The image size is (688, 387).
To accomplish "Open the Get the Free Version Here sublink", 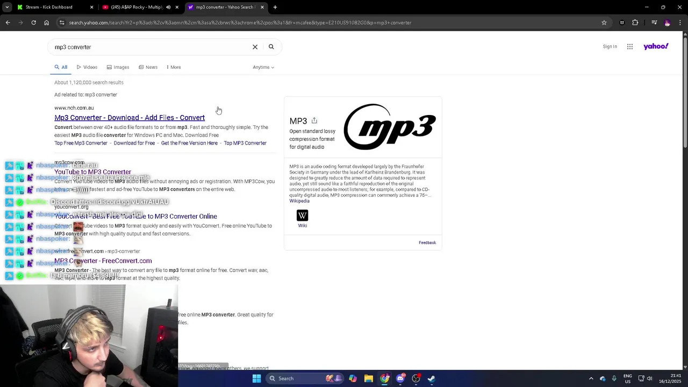I will [x=189, y=143].
